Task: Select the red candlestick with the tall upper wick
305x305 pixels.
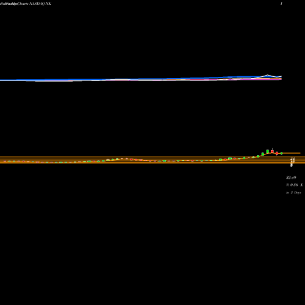Action: 272,151
